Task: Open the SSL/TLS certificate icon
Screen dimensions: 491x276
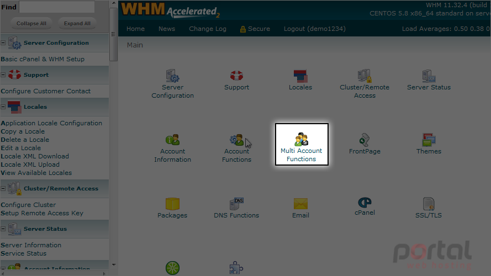Action: [429, 204]
